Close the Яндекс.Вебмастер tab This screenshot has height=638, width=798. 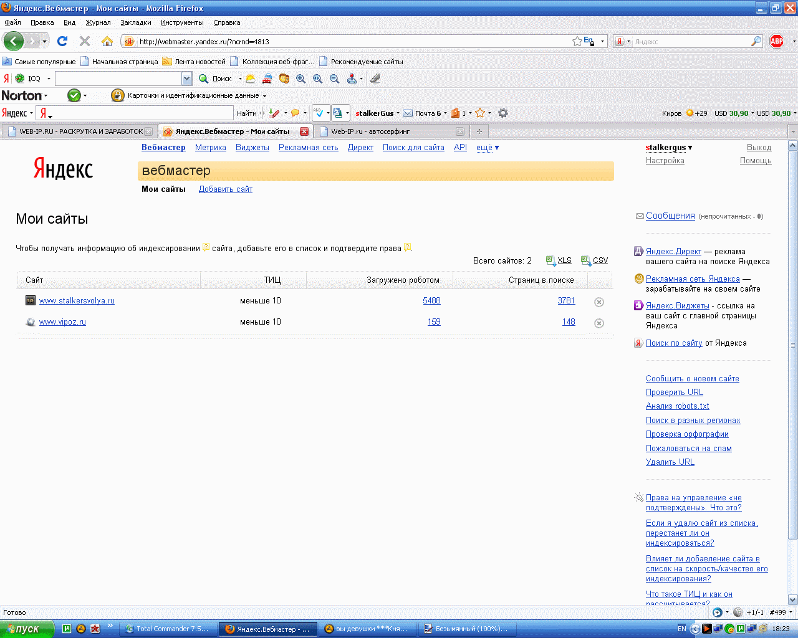click(304, 131)
